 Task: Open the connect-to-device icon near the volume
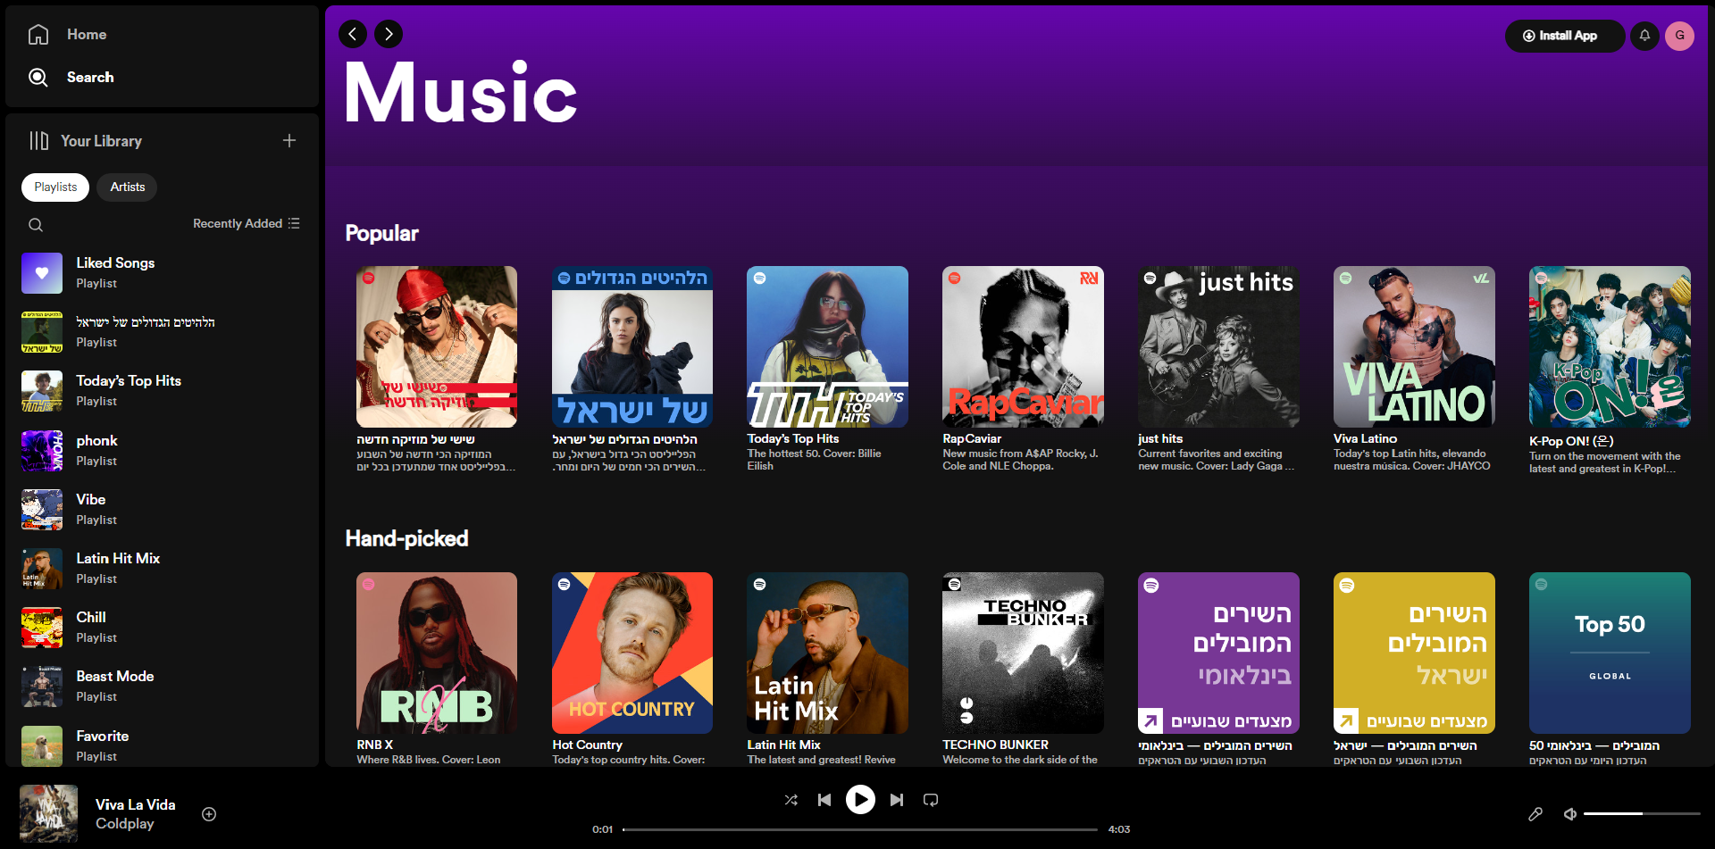pyautogui.click(x=1536, y=814)
